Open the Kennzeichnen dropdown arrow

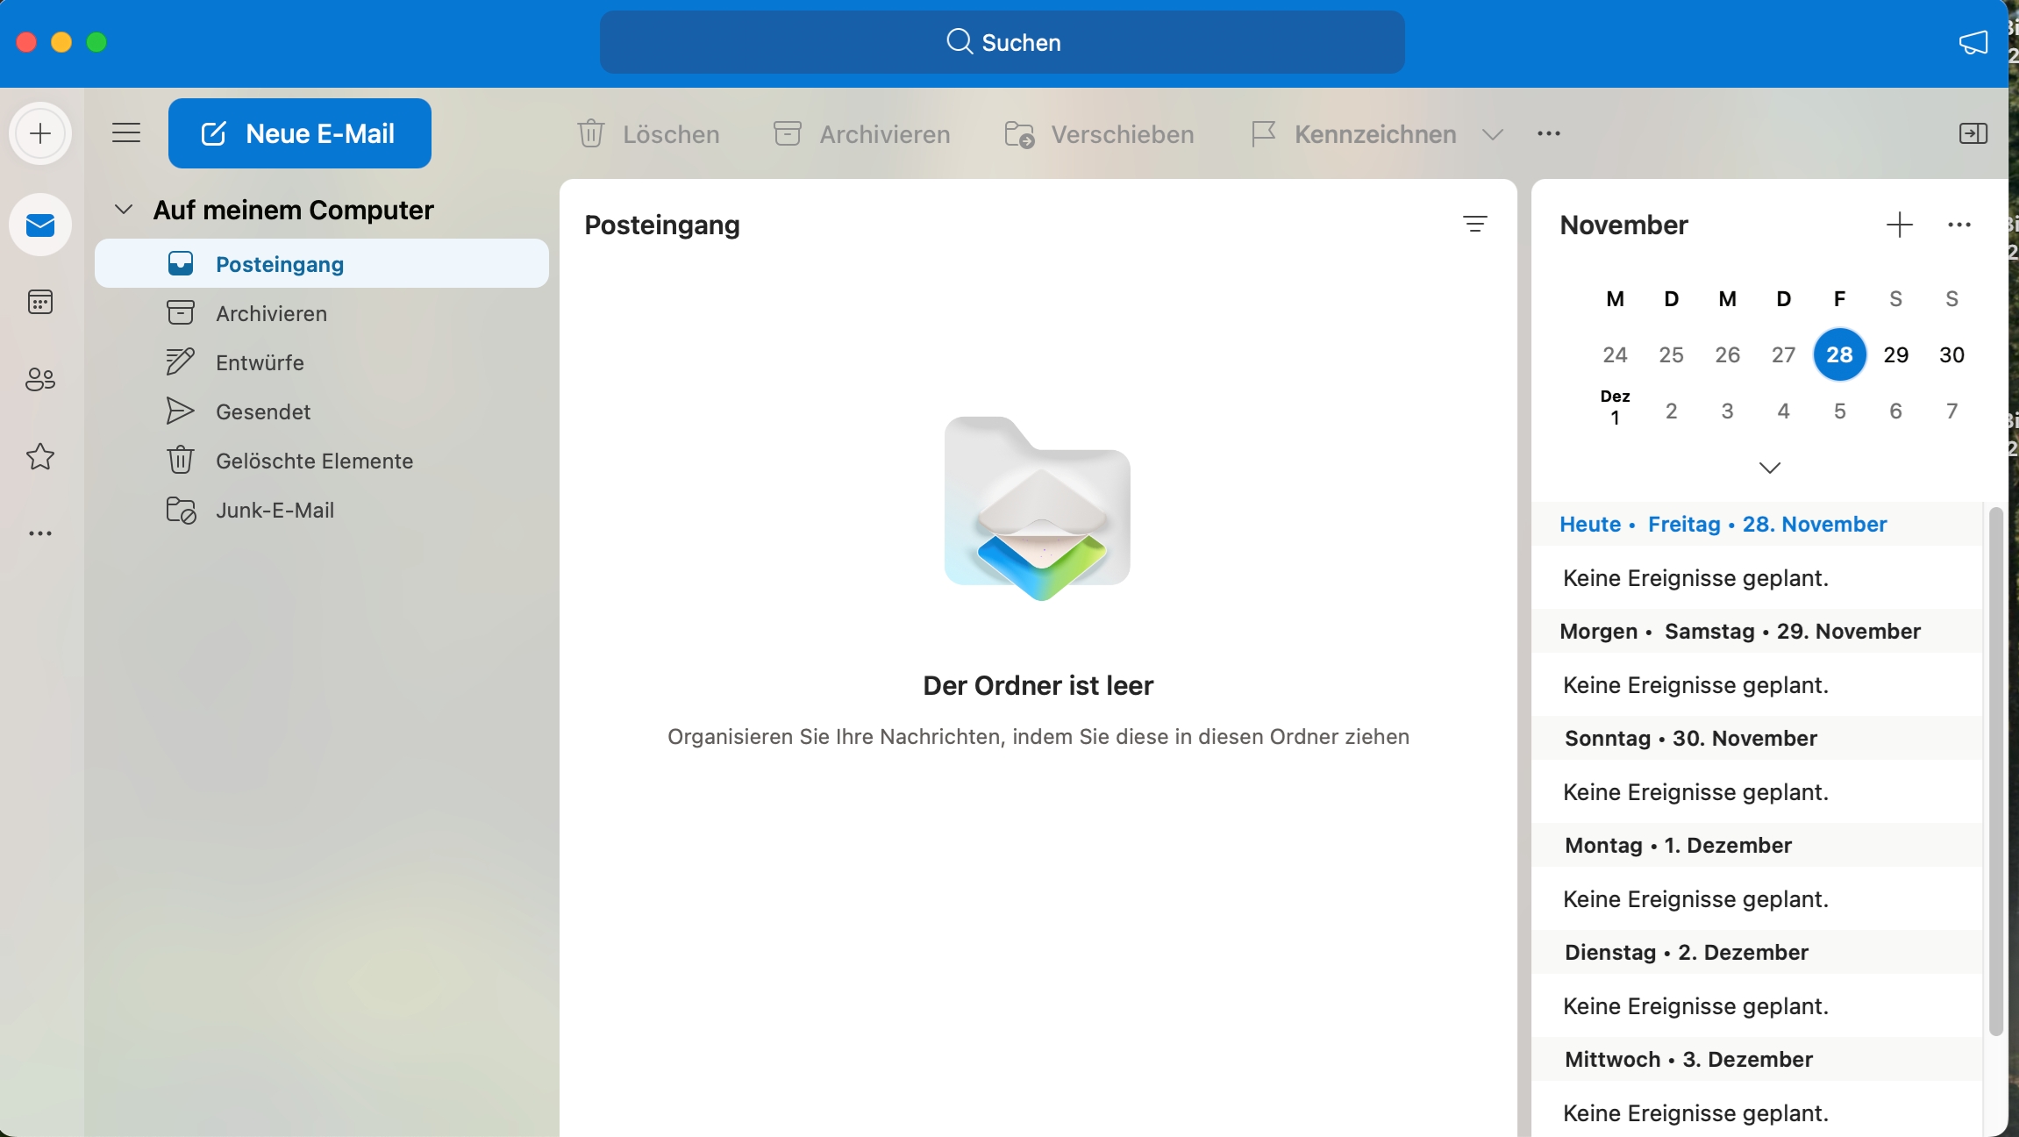point(1493,134)
